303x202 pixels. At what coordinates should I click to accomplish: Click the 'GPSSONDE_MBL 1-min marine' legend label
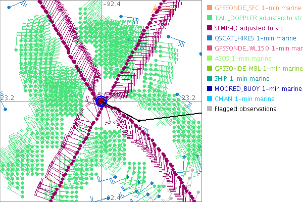[x=258, y=68]
